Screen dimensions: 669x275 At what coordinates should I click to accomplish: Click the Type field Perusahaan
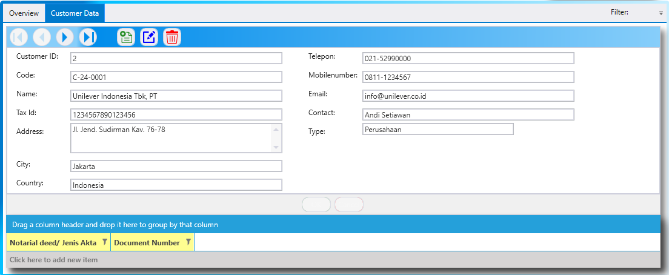[x=438, y=129]
